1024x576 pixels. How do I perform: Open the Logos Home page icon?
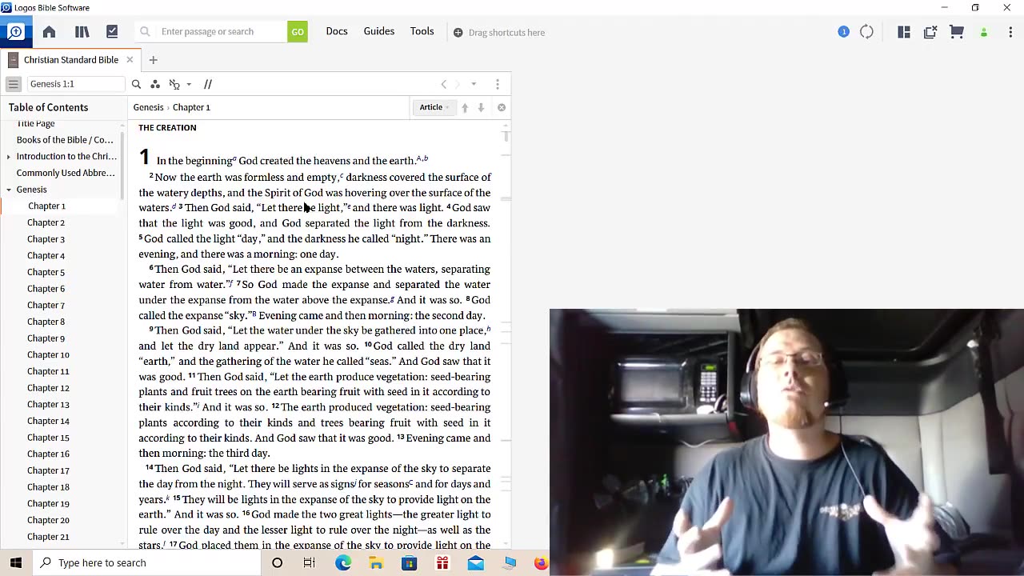click(49, 32)
